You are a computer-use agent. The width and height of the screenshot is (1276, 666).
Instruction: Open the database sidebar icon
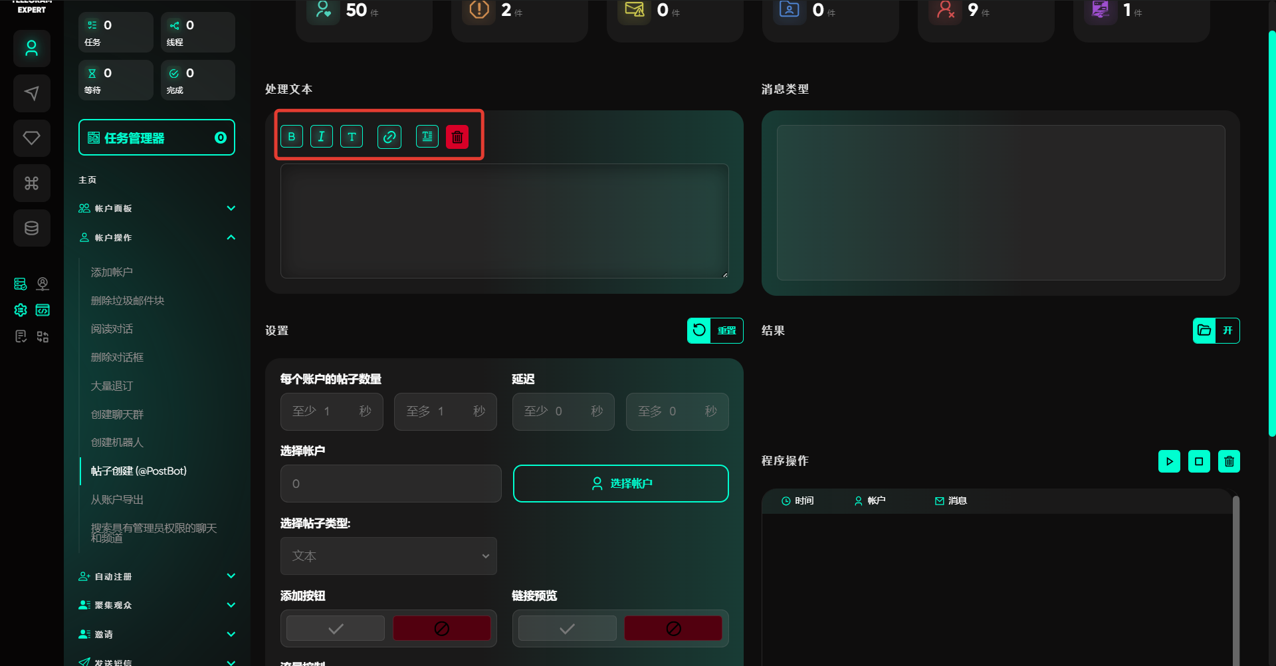31,228
